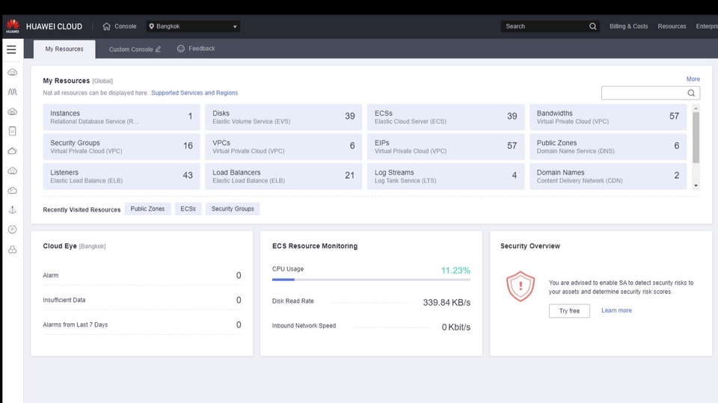Expand the Bangkok region dropdown
This screenshot has width=718, height=403.
(193, 26)
